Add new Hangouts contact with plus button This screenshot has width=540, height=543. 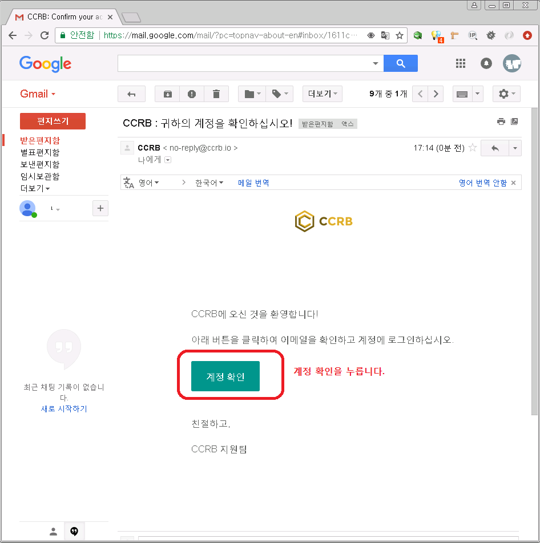[x=100, y=208]
